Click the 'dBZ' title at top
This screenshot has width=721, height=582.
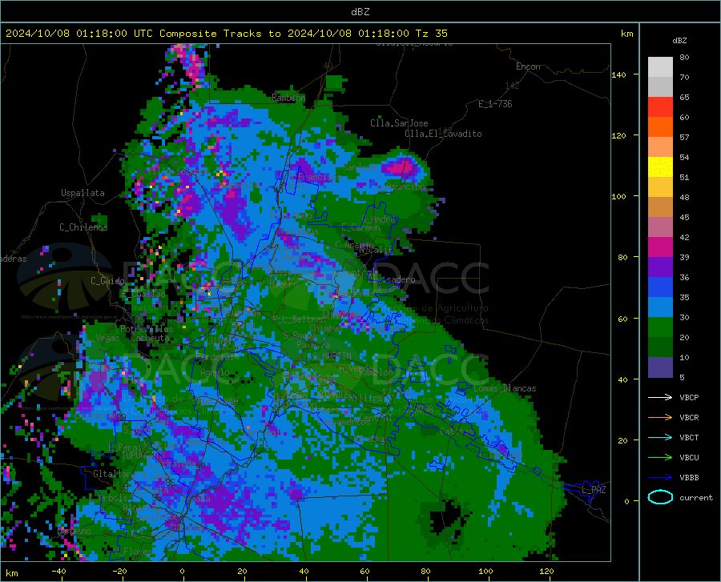pos(360,12)
